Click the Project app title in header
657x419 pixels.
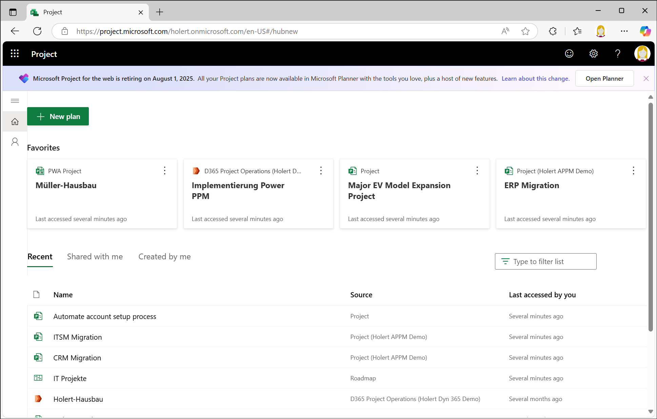click(44, 54)
